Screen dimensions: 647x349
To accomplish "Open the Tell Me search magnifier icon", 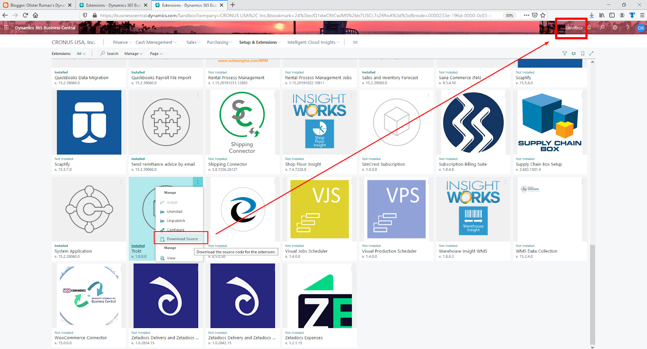I will click(602, 28).
